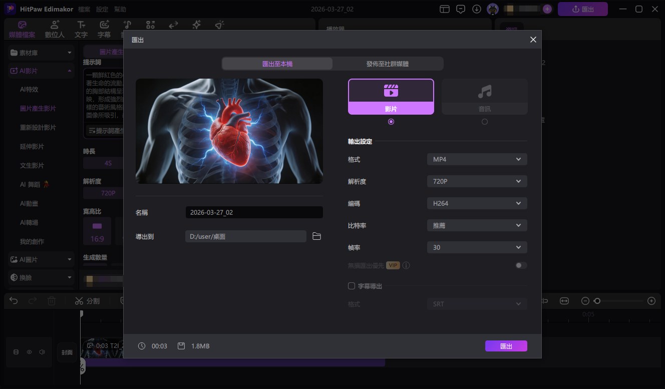The width and height of the screenshot is (665, 389).
Task: Click the zoom-out minus icon on timeline
Action: (x=585, y=301)
